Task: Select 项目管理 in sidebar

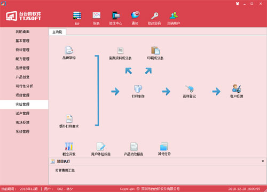Action: pyautogui.click(x=22, y=95)
